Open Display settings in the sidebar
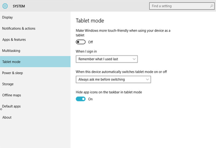 tap(7, 17)
